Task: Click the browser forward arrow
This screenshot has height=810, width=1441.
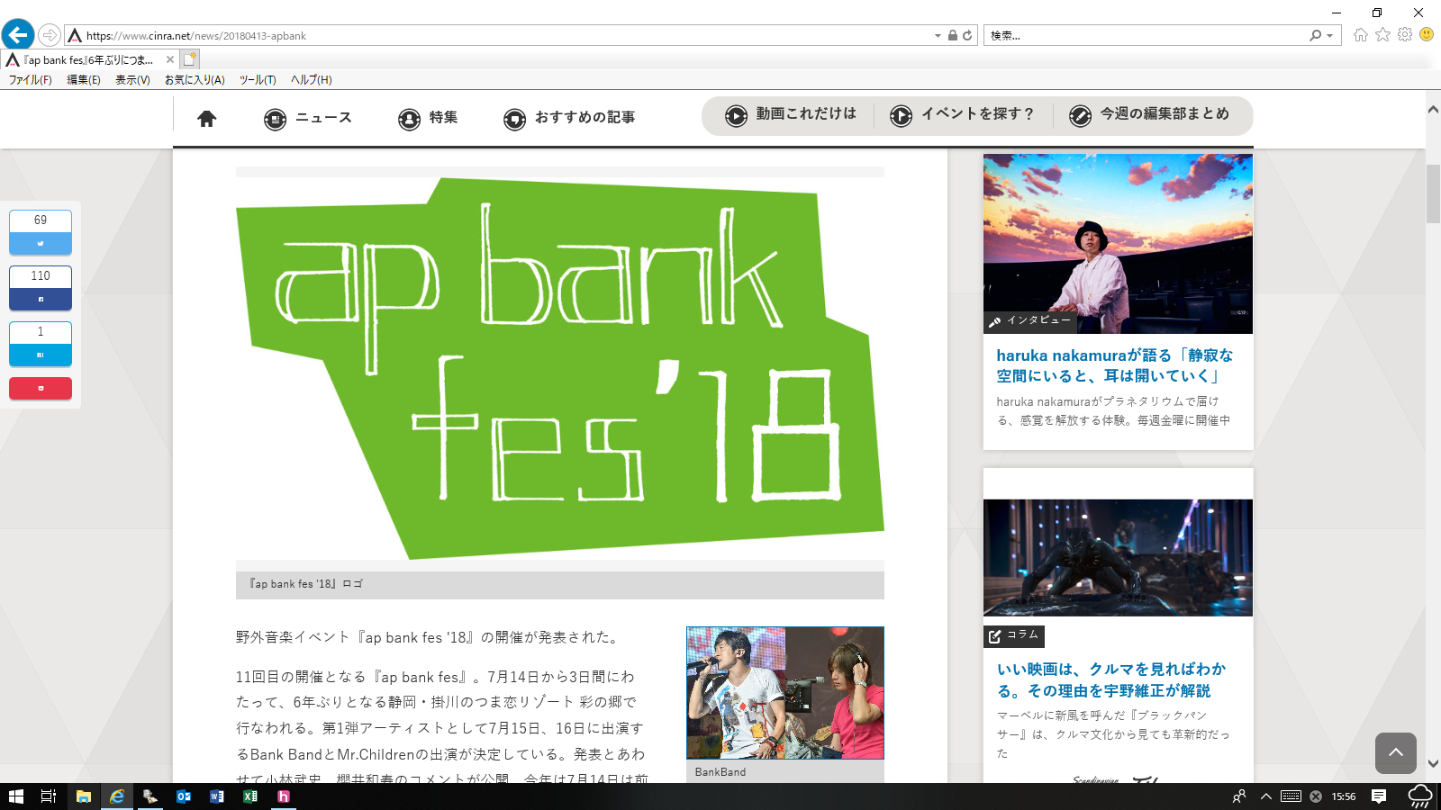Action: pos(50,35)
